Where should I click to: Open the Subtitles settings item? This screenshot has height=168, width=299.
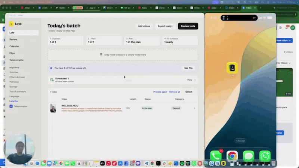14,72
